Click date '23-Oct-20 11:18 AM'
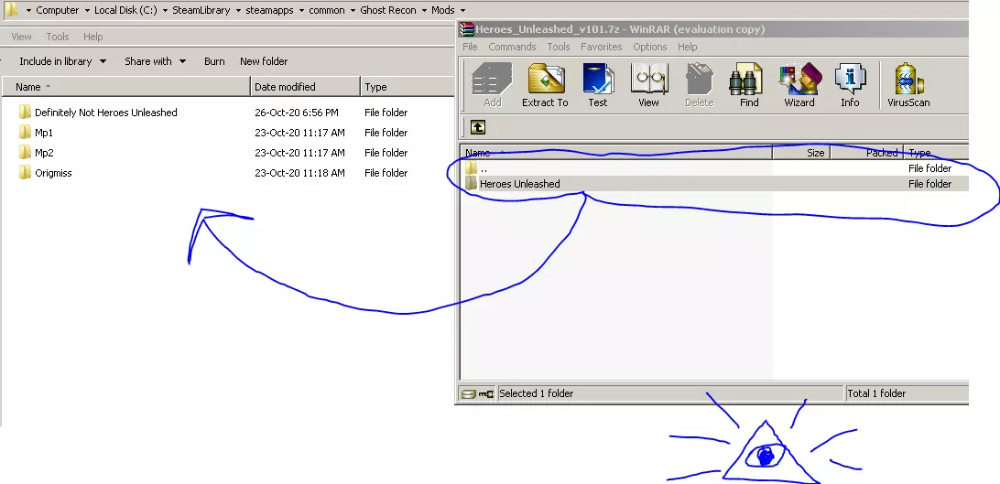This screenshot has height=484, width=1000. point(299,173)
